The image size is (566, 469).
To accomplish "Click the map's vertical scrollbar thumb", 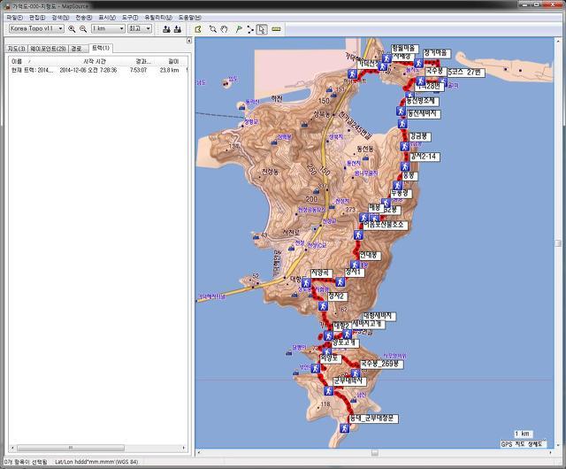I will pyautogui.click(x=558, y=243).
